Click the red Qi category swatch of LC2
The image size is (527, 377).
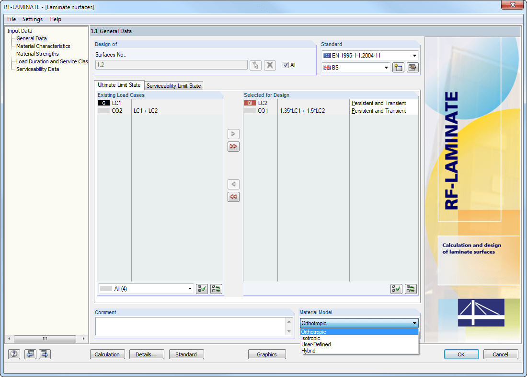coord(250,103)
